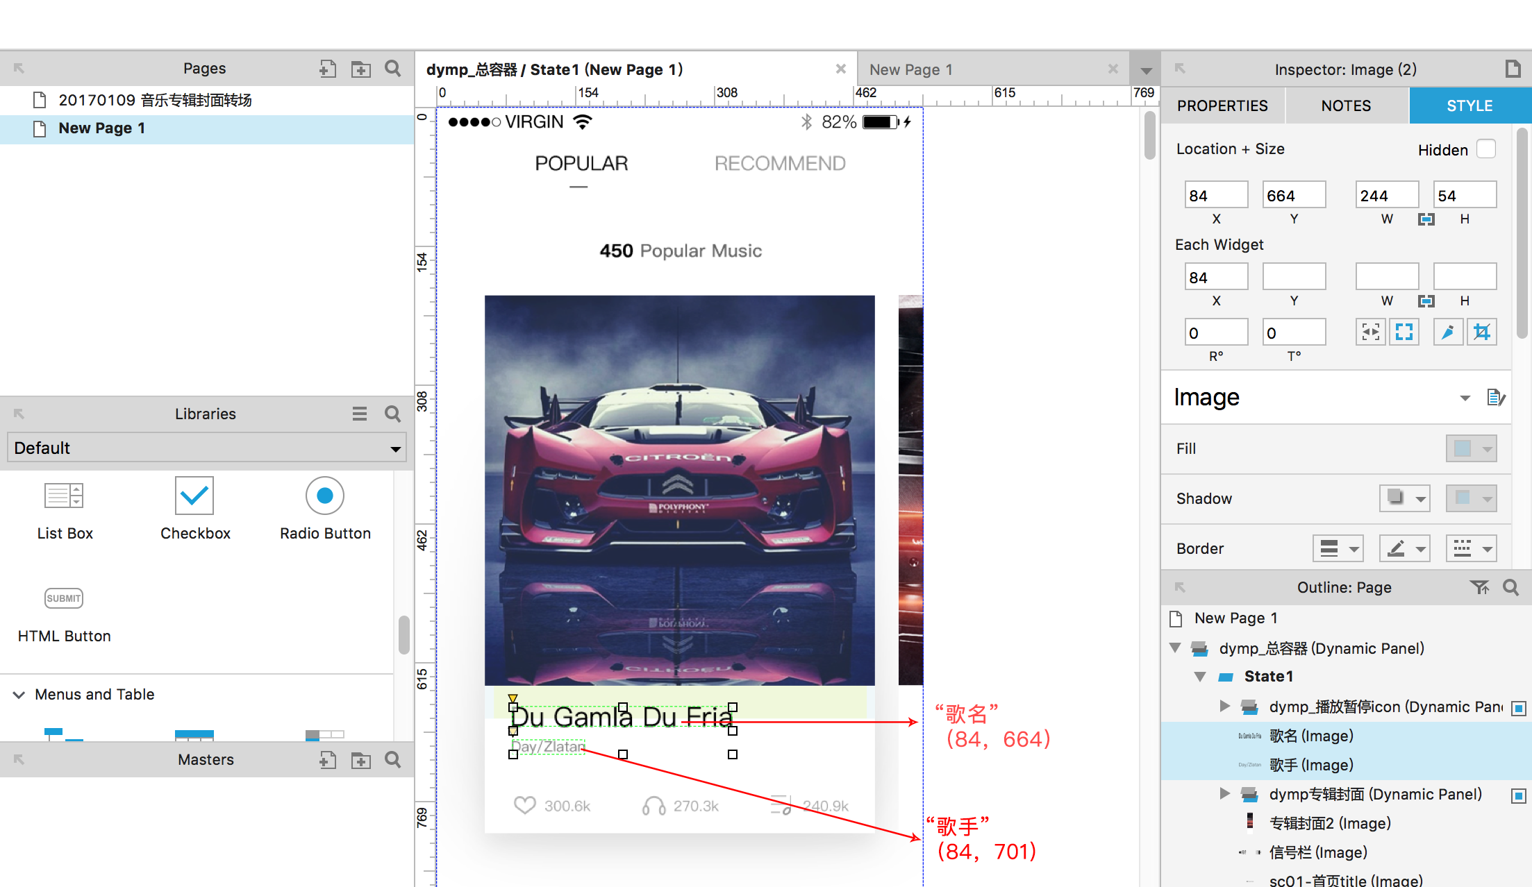Click the outline filter icon

pyautogui.click(x=1479, y=588)
